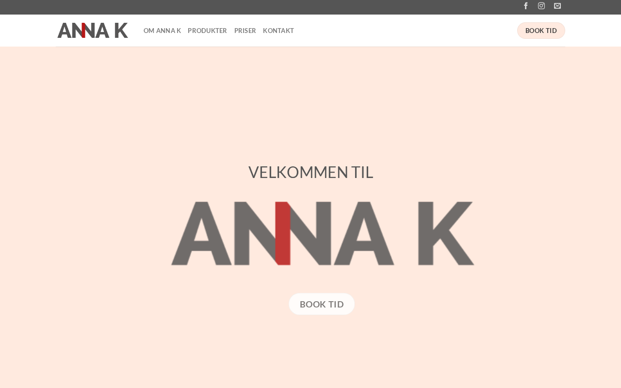The height and width of the screenshot is (388, 621).
Task: Open the PRISER menu item
Action: tap(245, 31)
